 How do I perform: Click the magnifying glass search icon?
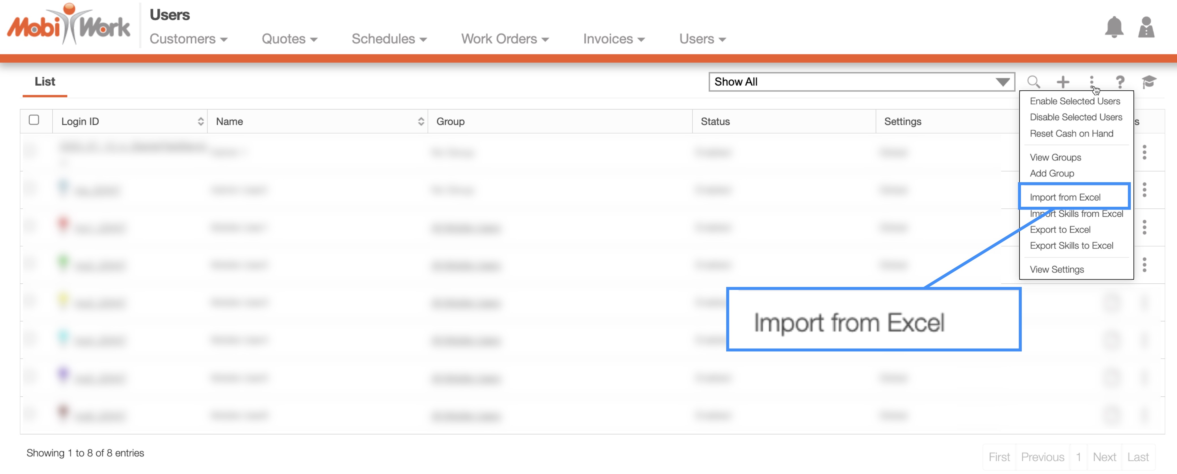point(1033,82)
